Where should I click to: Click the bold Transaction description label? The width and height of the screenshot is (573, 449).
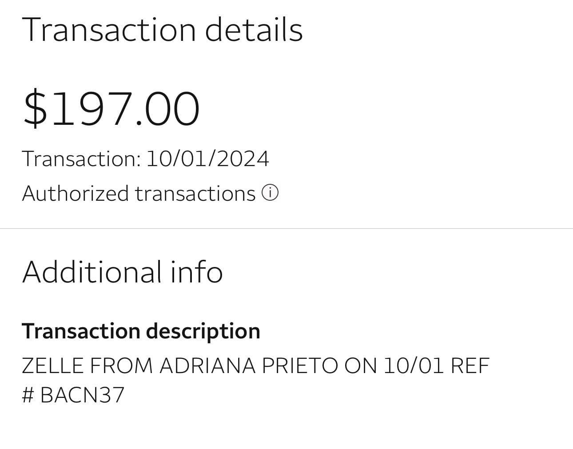141,331
